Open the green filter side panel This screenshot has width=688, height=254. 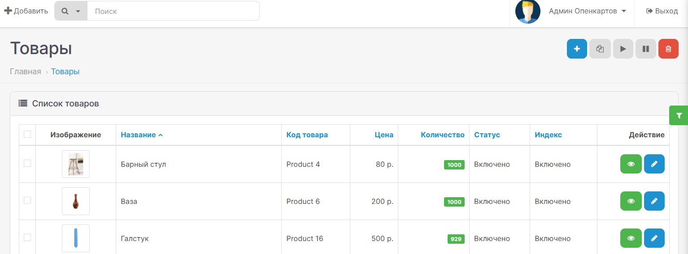679,116
